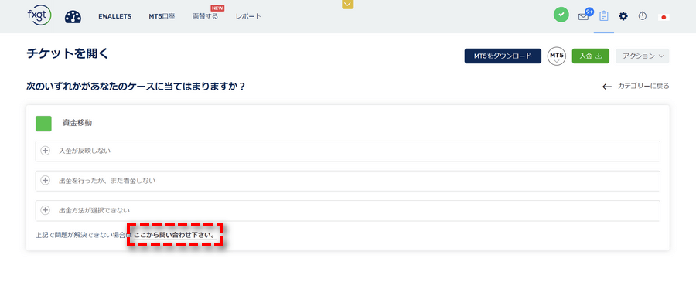
Task: Click the green 入金 button
Action: tap(590, 56)
